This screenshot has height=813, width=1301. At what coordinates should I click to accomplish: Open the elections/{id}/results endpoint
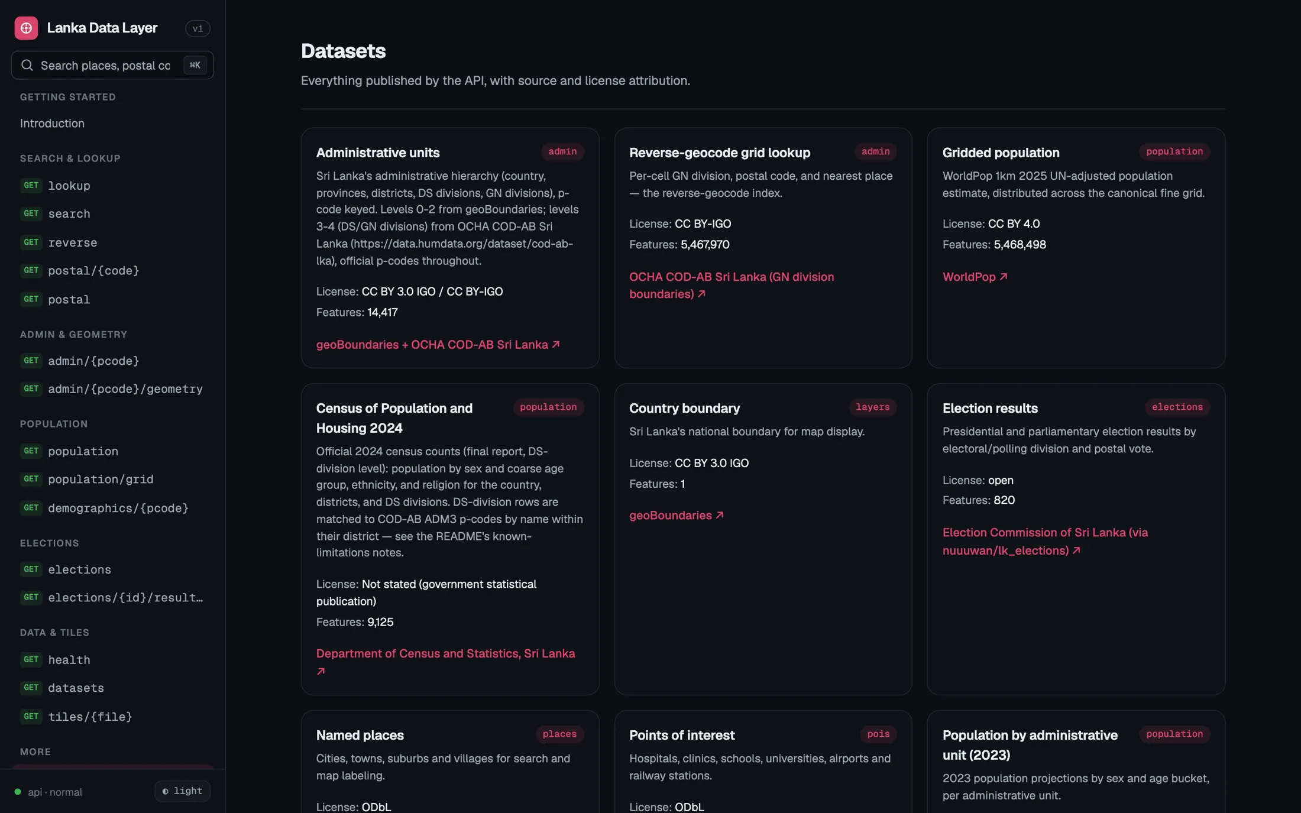pos(112,598)
